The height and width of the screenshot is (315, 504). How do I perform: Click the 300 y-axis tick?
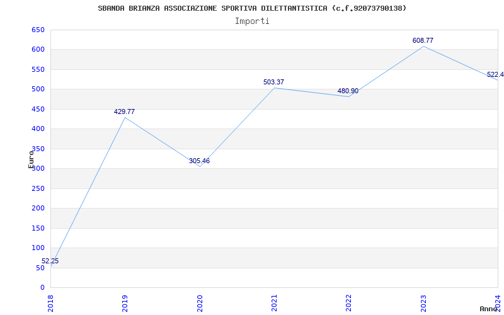[38, 168]
